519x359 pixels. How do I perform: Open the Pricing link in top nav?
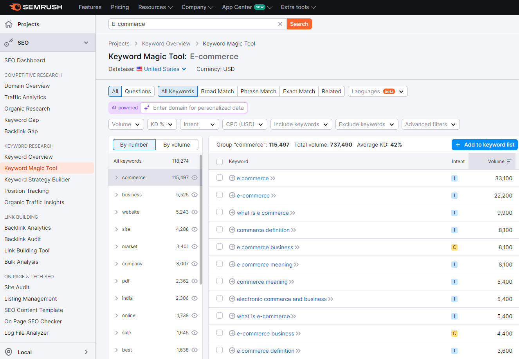[120, 7]
